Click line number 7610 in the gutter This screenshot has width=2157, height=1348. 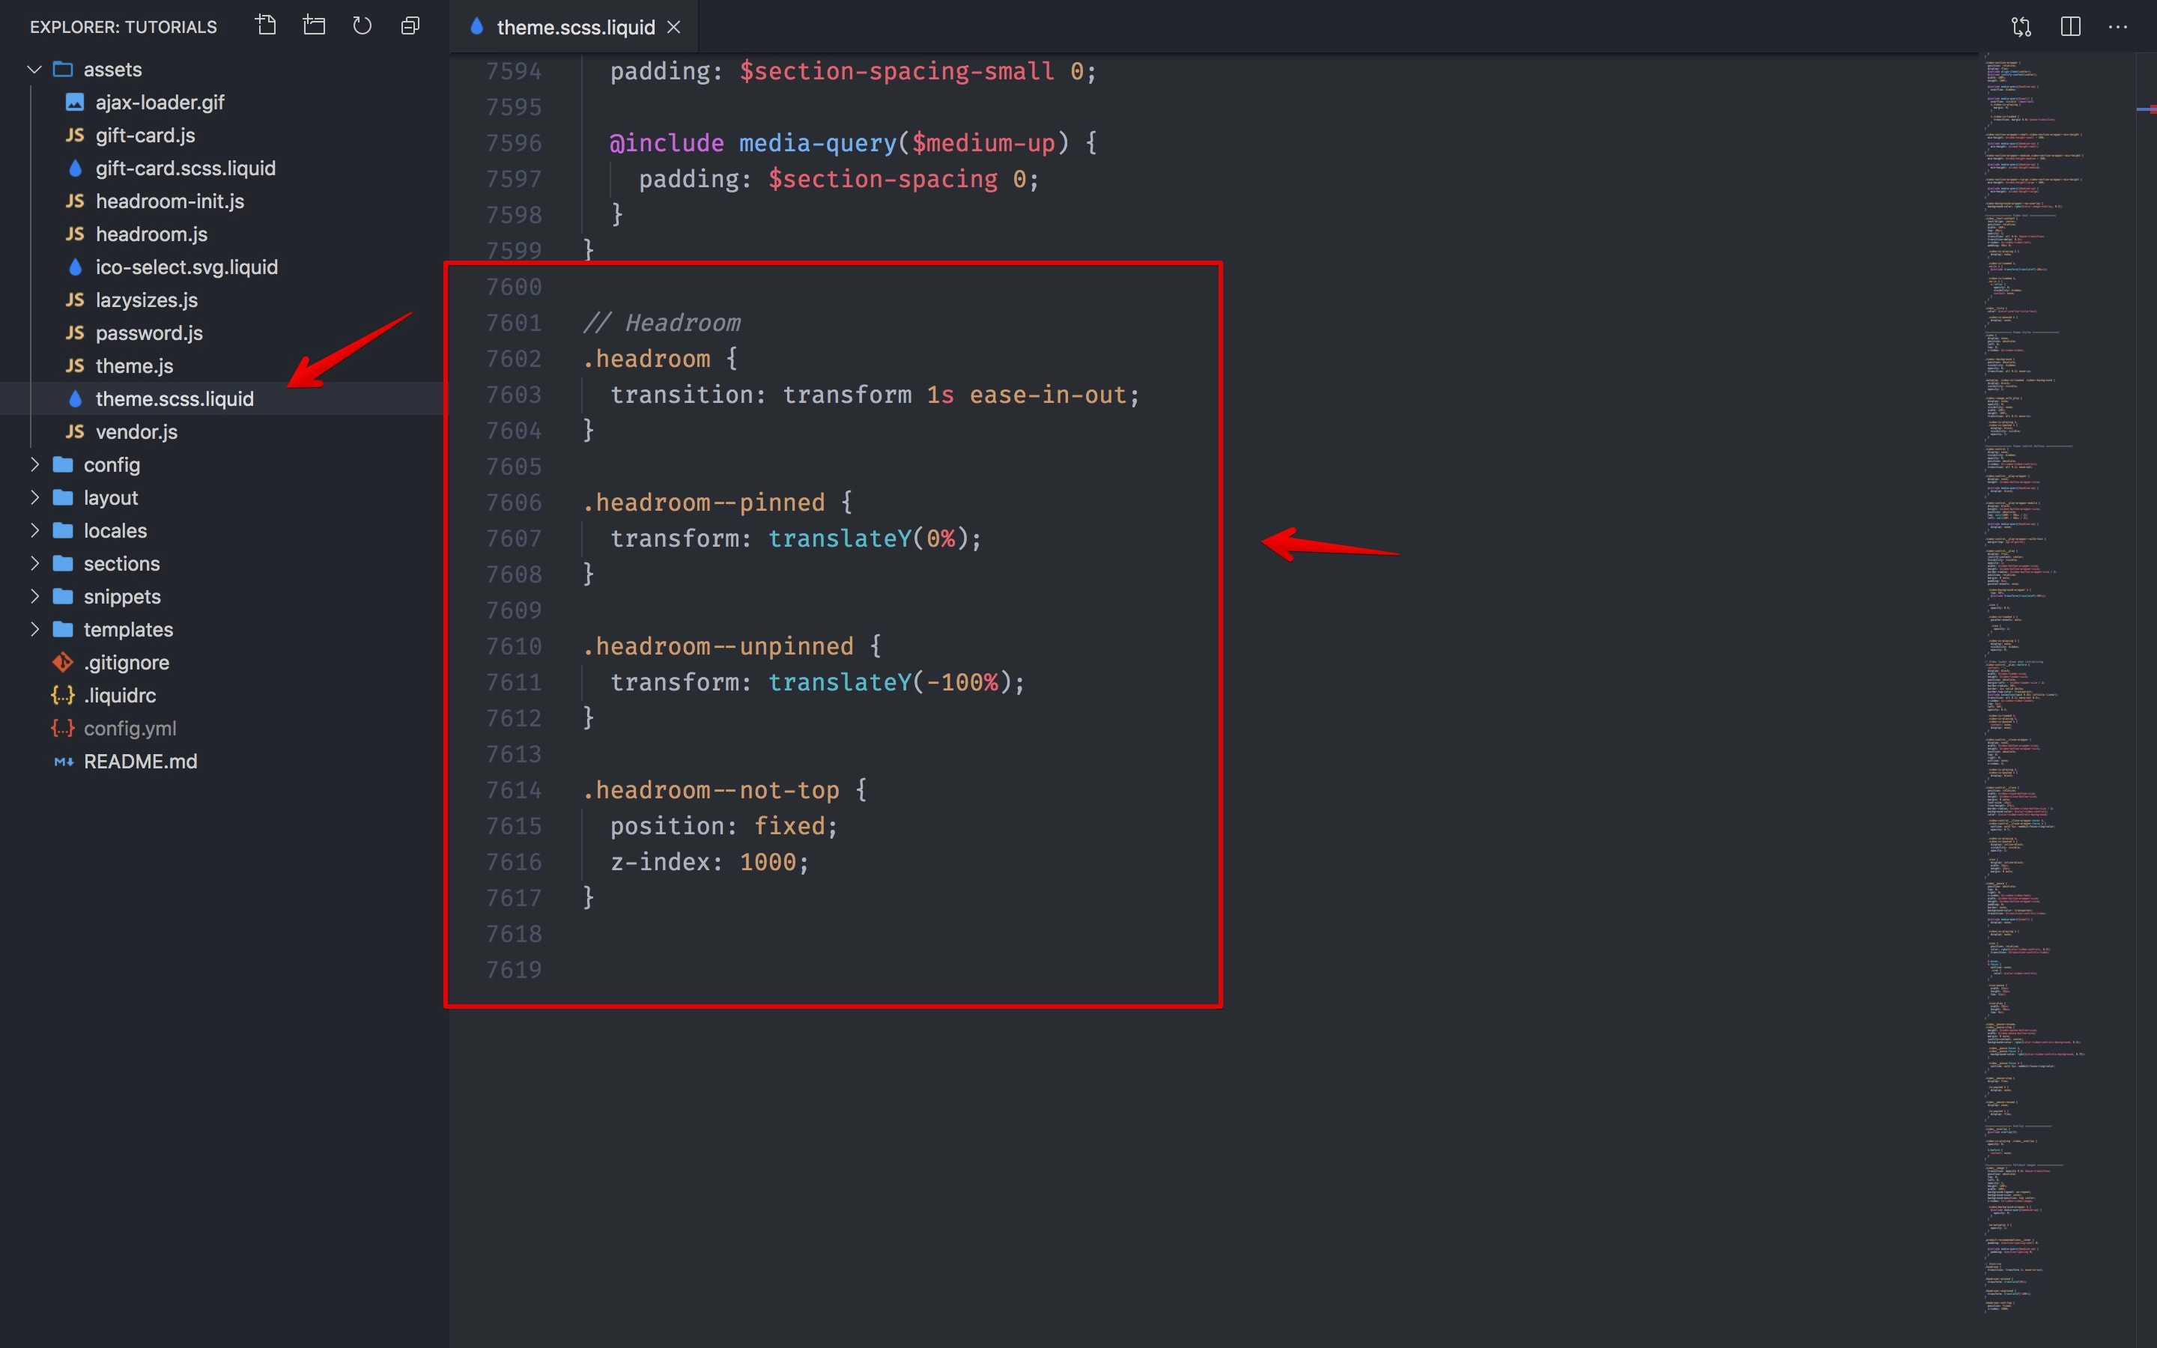coord(513,646)
